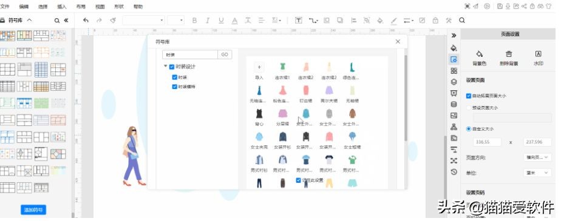The width and height of the screenshot is (561, 221).
Task: Toggle 自动拓展页面大小 checkbox
Action: pos(468,96)
